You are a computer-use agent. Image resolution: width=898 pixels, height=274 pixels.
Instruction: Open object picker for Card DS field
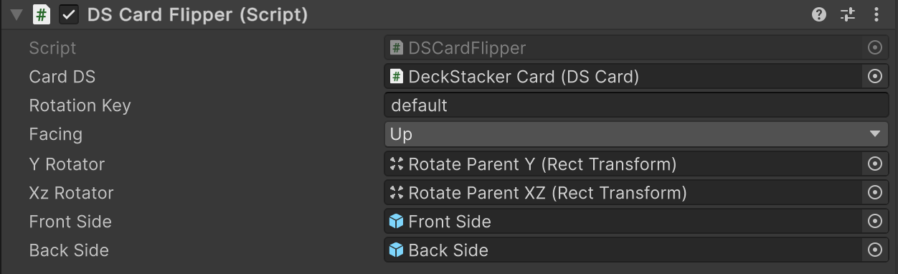click(x=874, y=76)
